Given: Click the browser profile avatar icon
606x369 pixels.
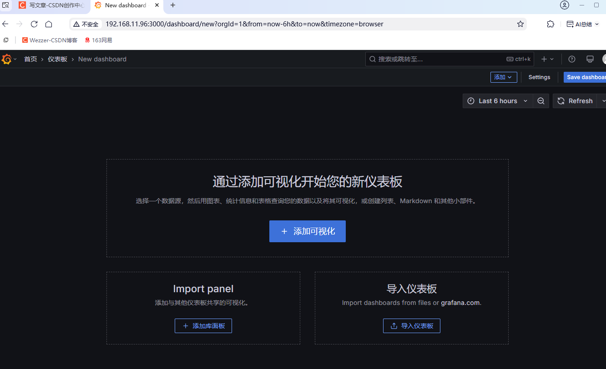Looking at the screenshot, I should pos(565,5).
